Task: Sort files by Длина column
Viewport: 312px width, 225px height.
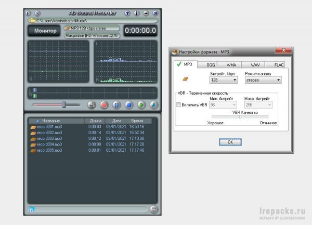Action: click(x=95, y=121)
